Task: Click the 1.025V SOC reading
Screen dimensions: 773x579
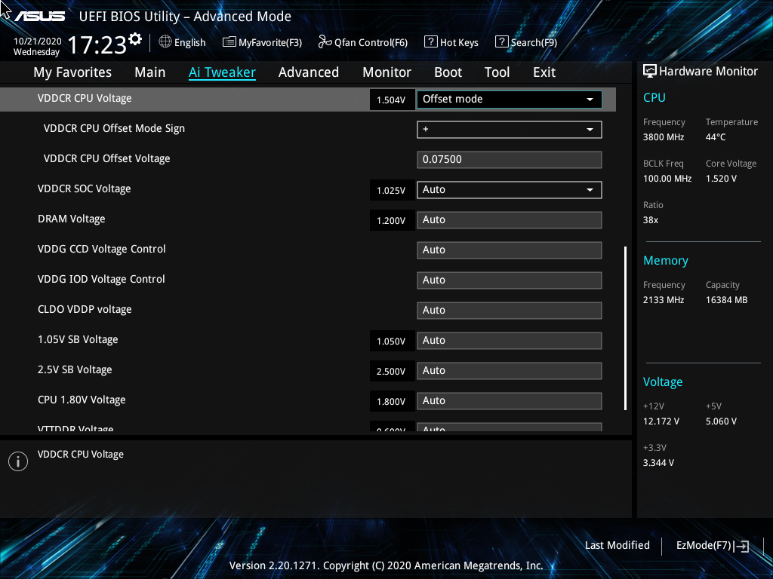Action: (391, 191)
